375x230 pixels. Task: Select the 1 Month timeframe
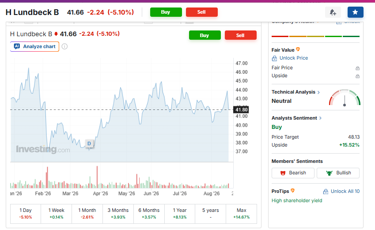coord(87,214)
